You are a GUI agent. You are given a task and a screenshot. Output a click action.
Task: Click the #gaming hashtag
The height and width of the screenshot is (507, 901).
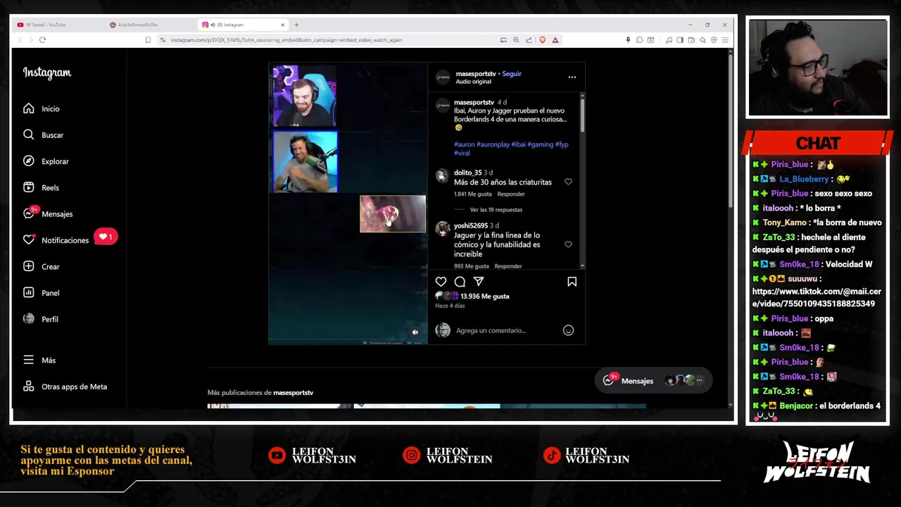[x=540, y=144]
